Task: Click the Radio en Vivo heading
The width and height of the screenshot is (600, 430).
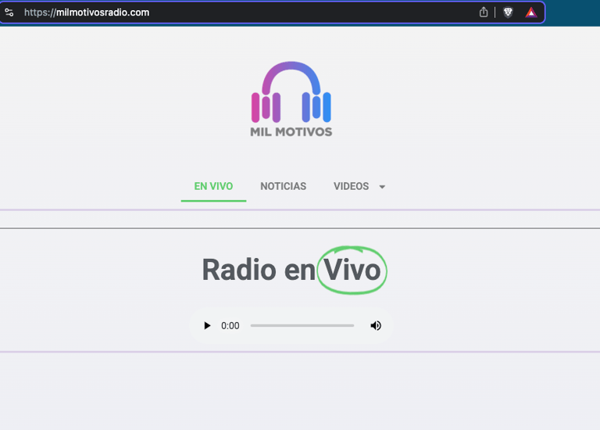Action: 291,270
